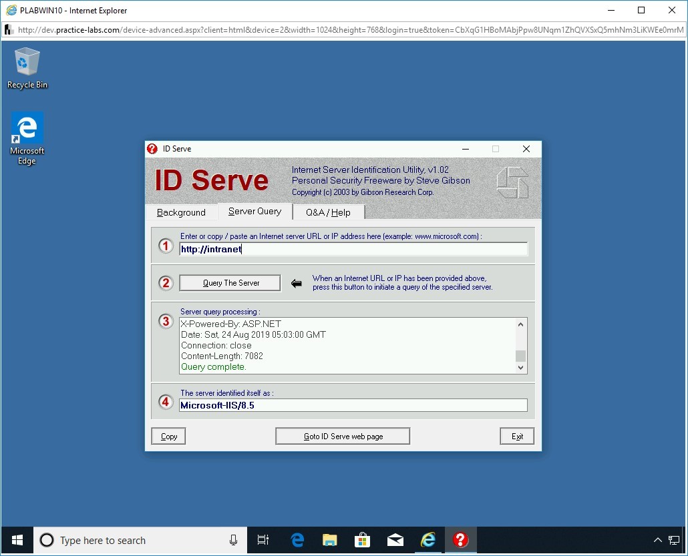Launch Edge from the taskbar
The height and width of the screenshot is (556, 688).
297,540
